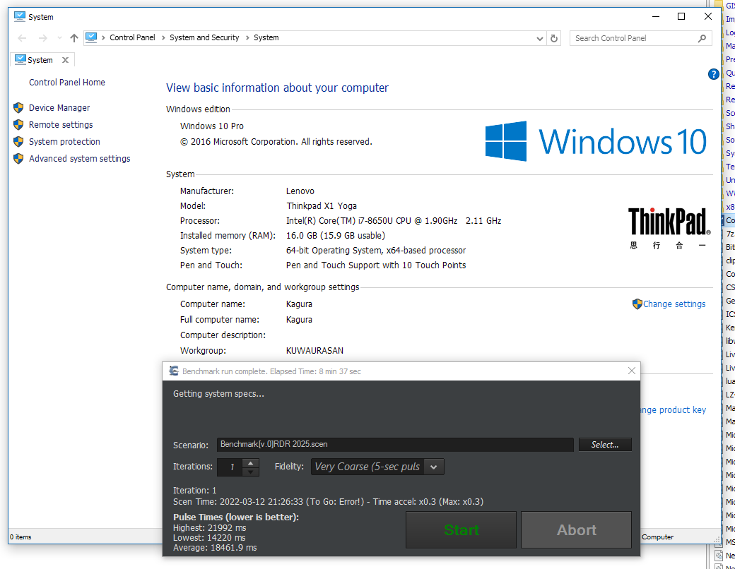Click Advanced system settings shield icon
The height and width of the screenshot is (569, 735).
pyautogui.click(x=18, y=158)
